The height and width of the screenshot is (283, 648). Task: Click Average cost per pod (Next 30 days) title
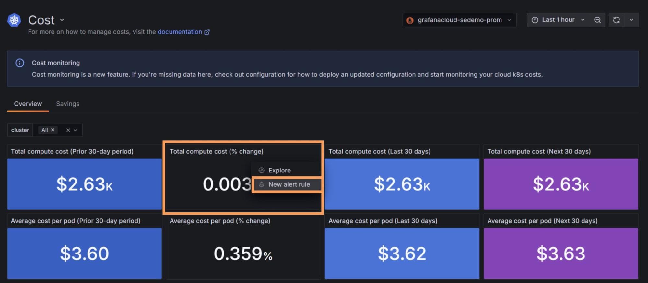(x=542, y=221)
